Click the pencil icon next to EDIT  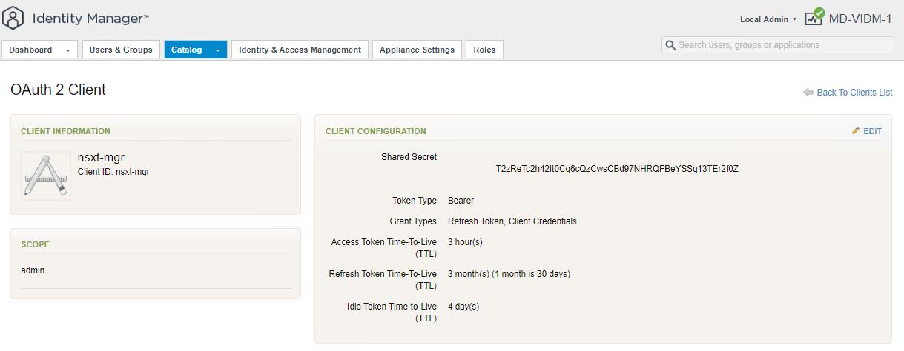856,130
